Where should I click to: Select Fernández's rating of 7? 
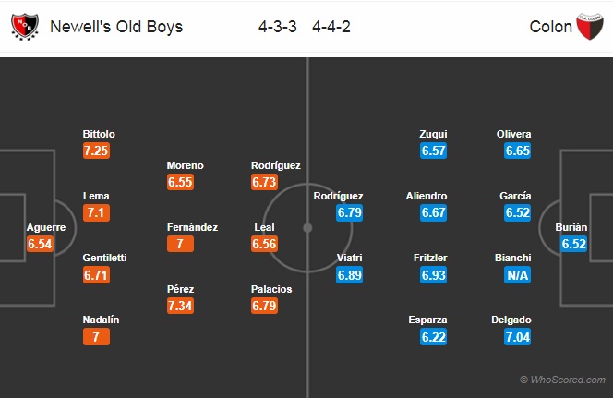point(180,244)
